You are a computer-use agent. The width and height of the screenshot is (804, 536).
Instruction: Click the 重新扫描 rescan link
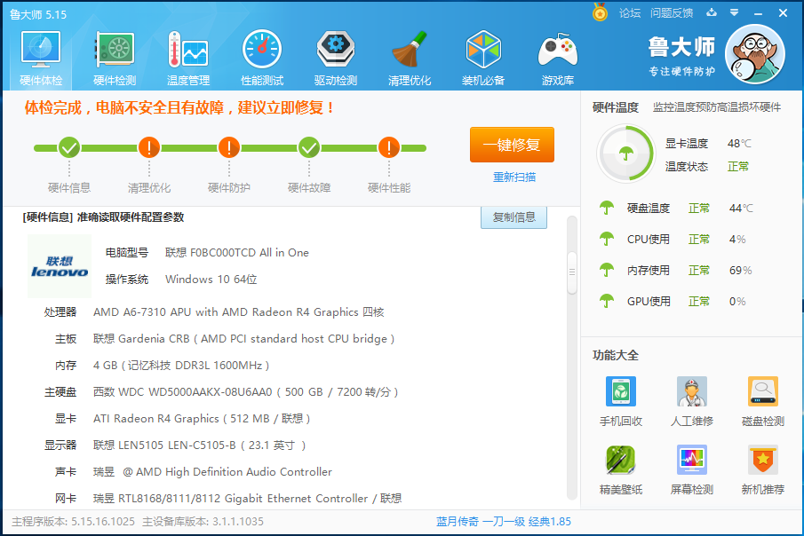pyautogui.click(x=514, y=177)
